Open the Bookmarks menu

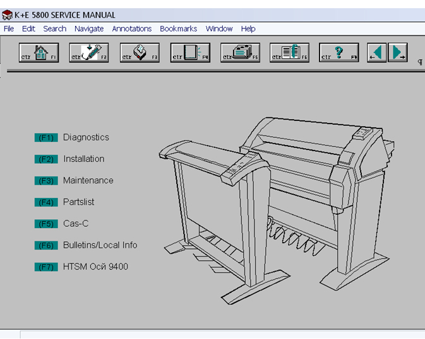pyautogui.click(x=178, y=29)
